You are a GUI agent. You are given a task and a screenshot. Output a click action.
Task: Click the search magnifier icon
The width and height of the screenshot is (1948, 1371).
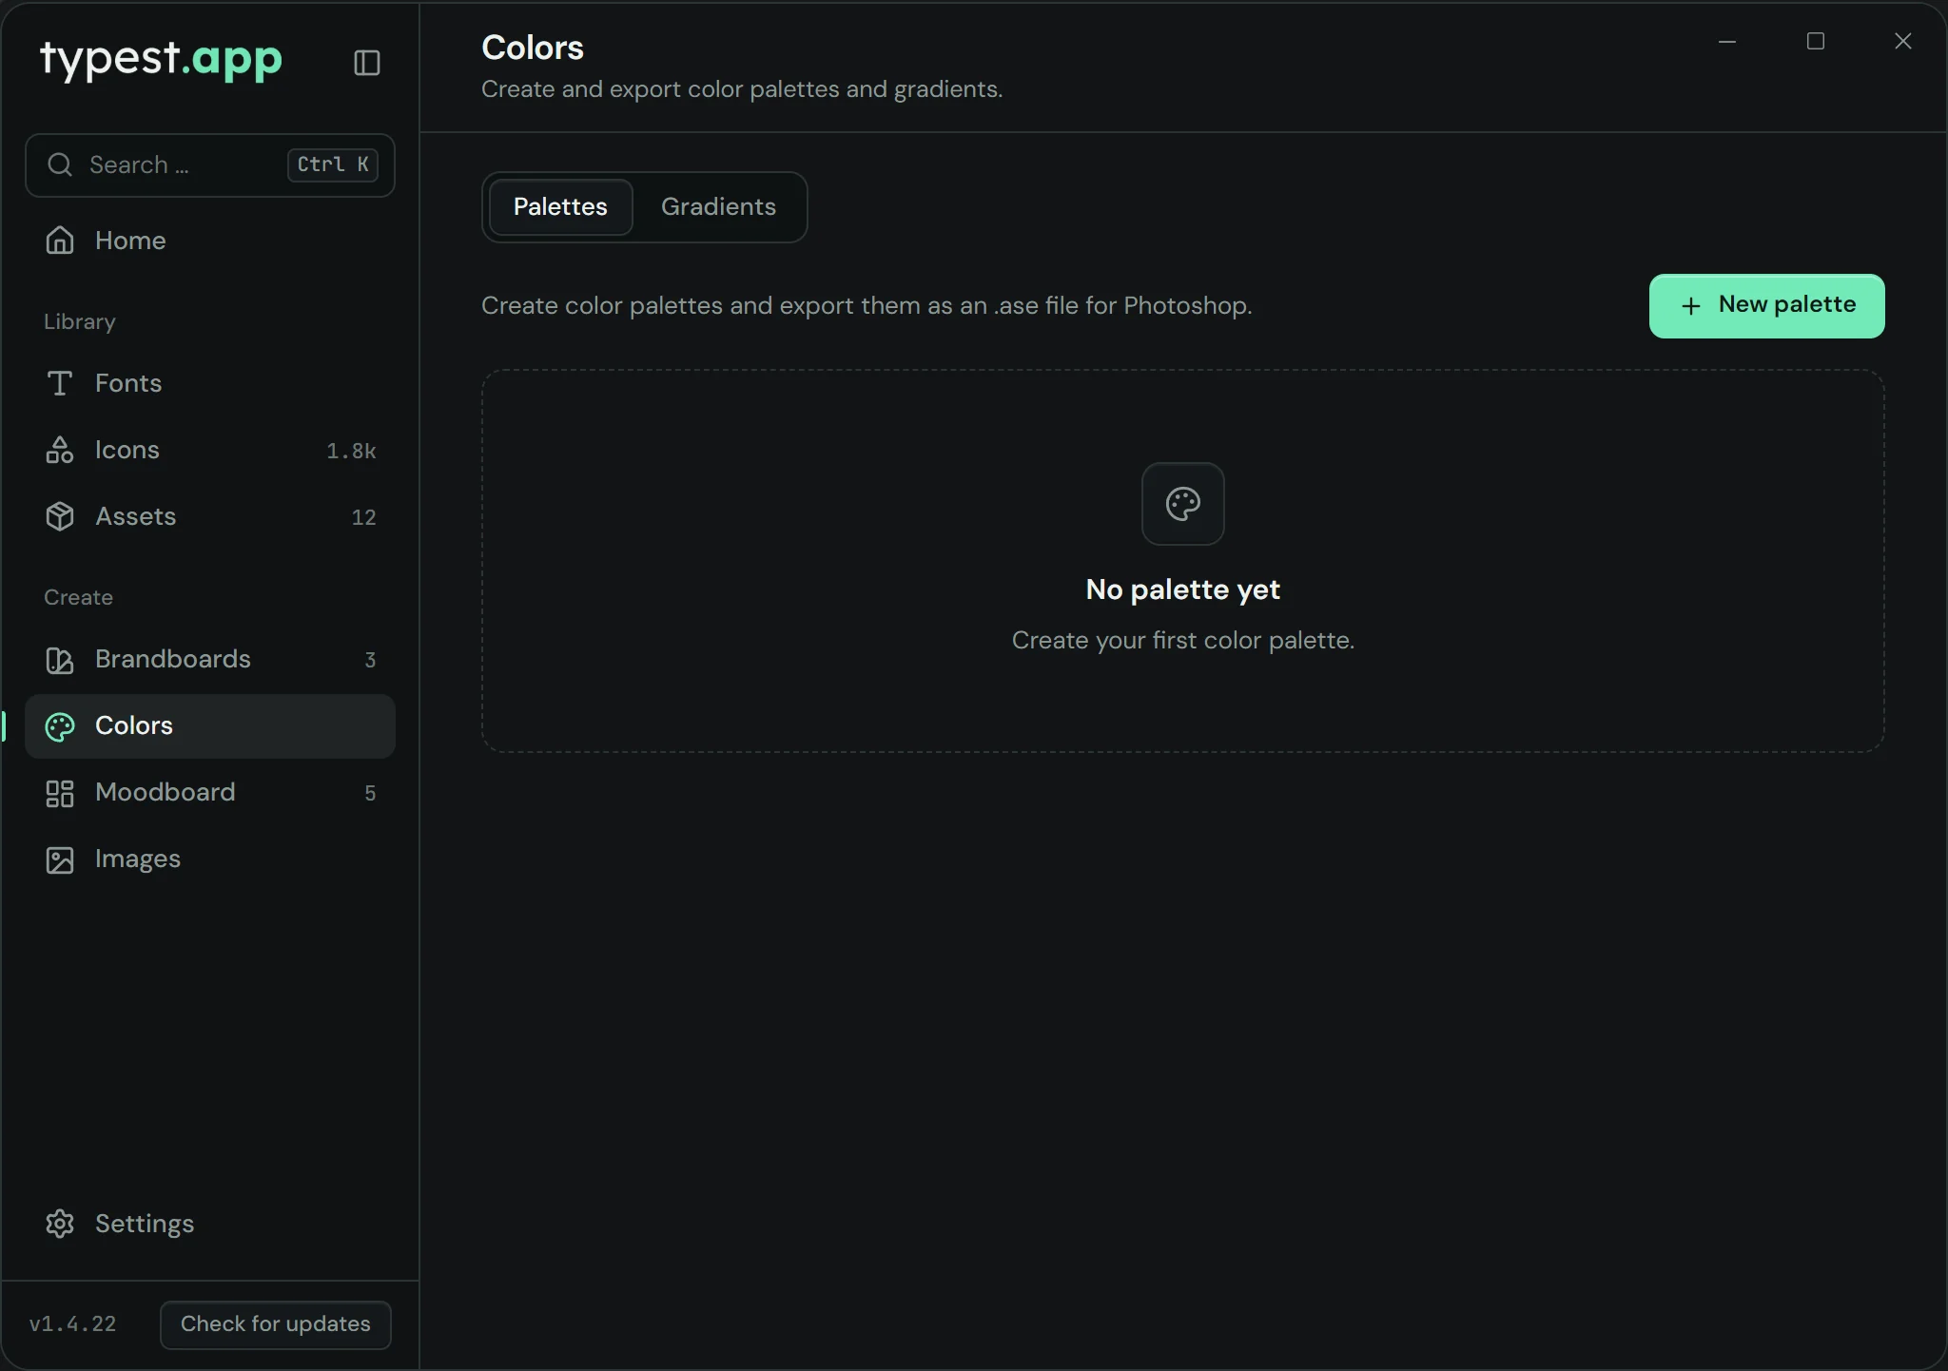pyautogui.click(x=60, y=164)
